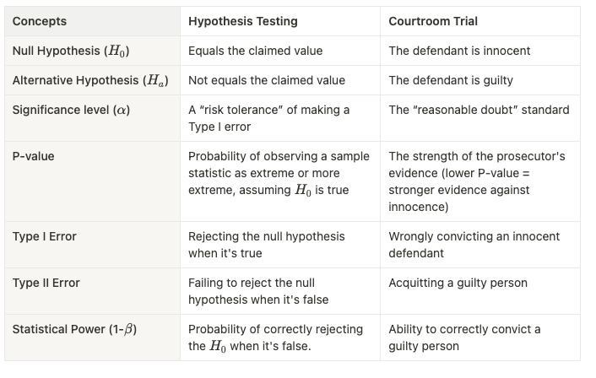Click the "risk tolerance" definition cell

click(268, 117)
